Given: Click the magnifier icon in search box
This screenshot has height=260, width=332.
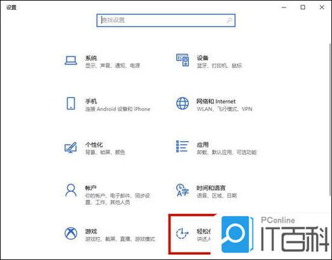Looking at the screenshot, I should [229, 20].
